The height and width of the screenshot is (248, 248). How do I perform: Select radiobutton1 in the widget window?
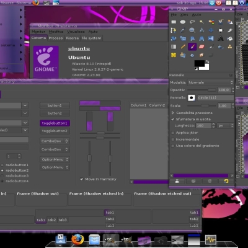click(x=2, y=165)
